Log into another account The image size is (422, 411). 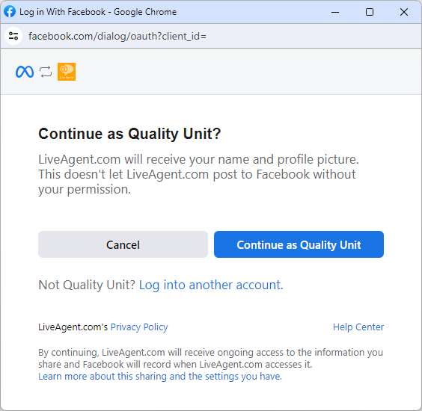pos(211,285)
